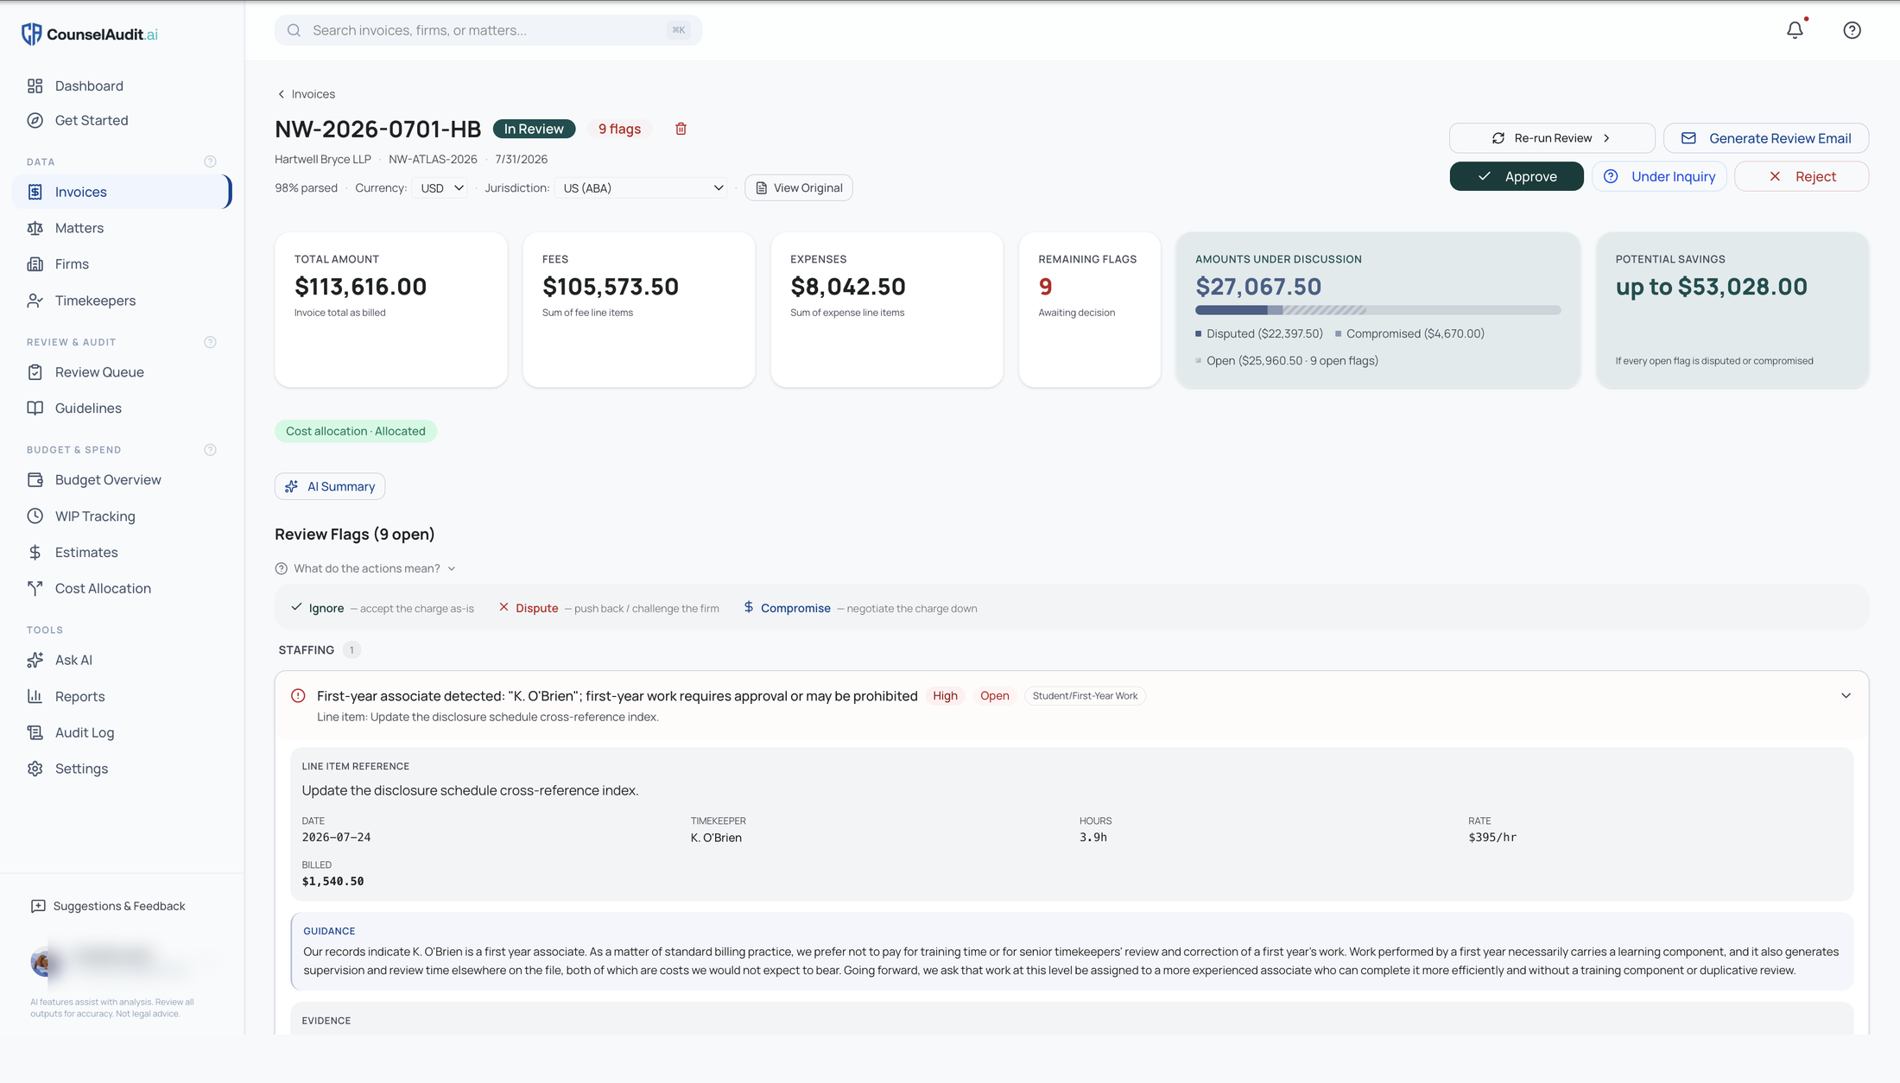
Task: Click View Original button
Action: tap(799, 188)
